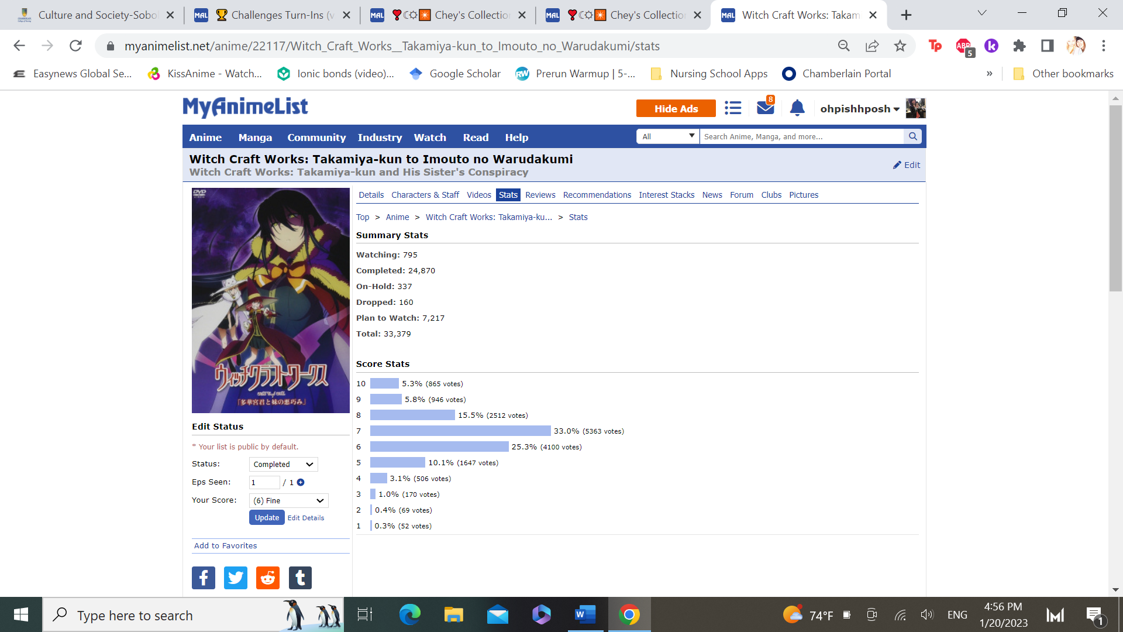Image resolution: width=1123 pixels, height=632 pixels.
Task: Open notifications bell icon
Action: point(797,108)
